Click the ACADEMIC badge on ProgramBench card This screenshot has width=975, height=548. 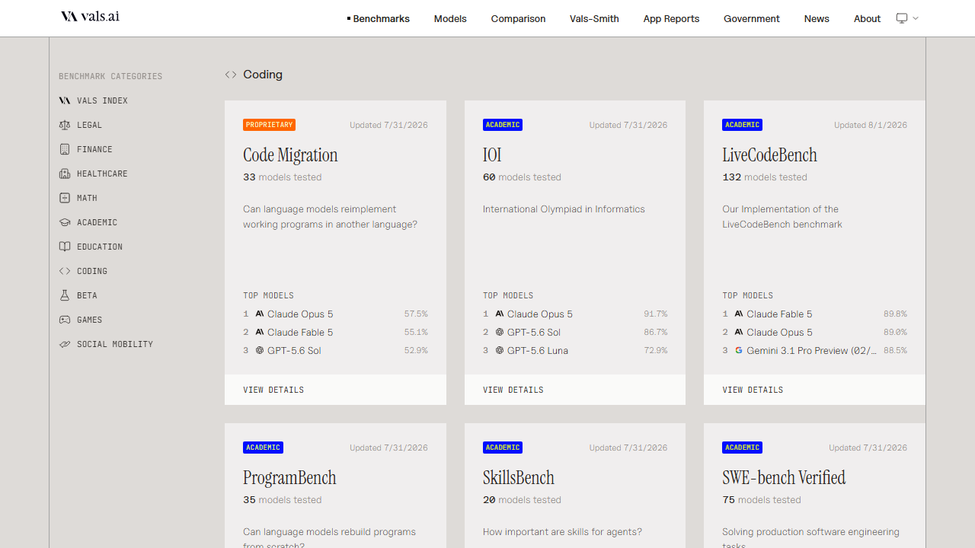pos(263,448)
